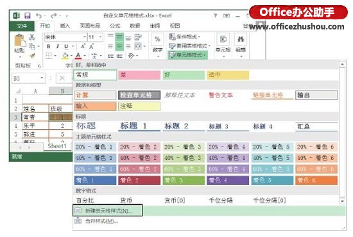353x237 pixels.
Task: Apply the pink Bad cell style
Action: pyautogui.click(x=139, y=75)
